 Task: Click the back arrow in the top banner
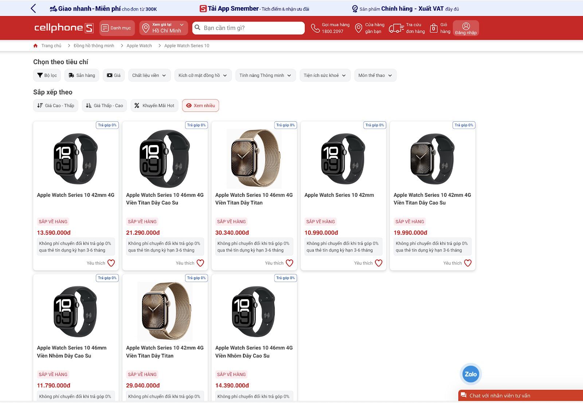click(33, 8)
